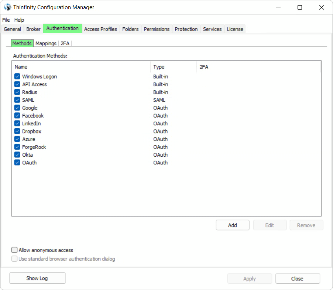
Task: Open the 2FA sub-tab
Action: click(x=65, y=43)
